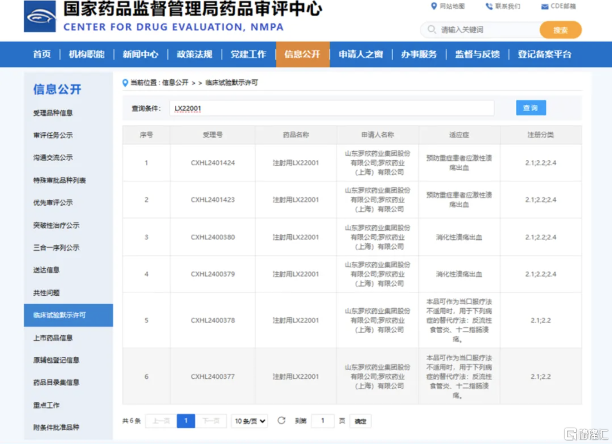The height and width of the screenshot is (444, 612).
Task: Click the 药品名称 column header
Action: [296, 135]
